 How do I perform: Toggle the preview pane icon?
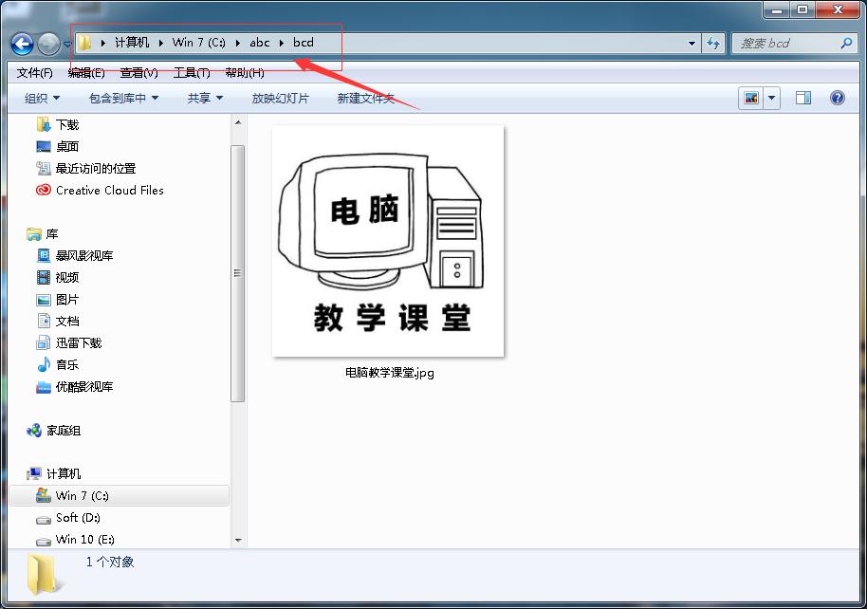tap(802, 97)
